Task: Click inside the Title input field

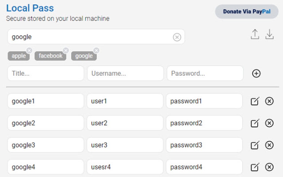Action: click(x=45, y=73)
